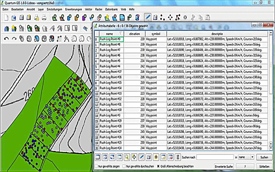Screen dimensions: 275x172
Task: Open the Einstellungen menu
Action: (x=54, y=9)
